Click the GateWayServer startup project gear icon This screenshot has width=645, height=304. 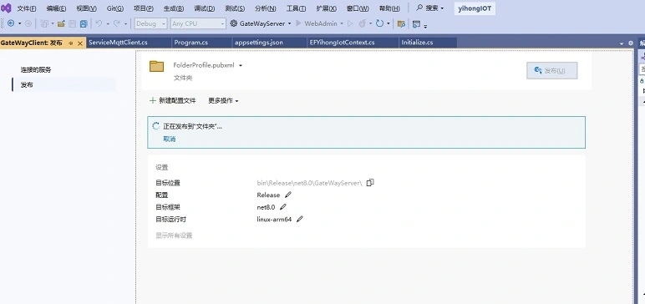point(234,23)
